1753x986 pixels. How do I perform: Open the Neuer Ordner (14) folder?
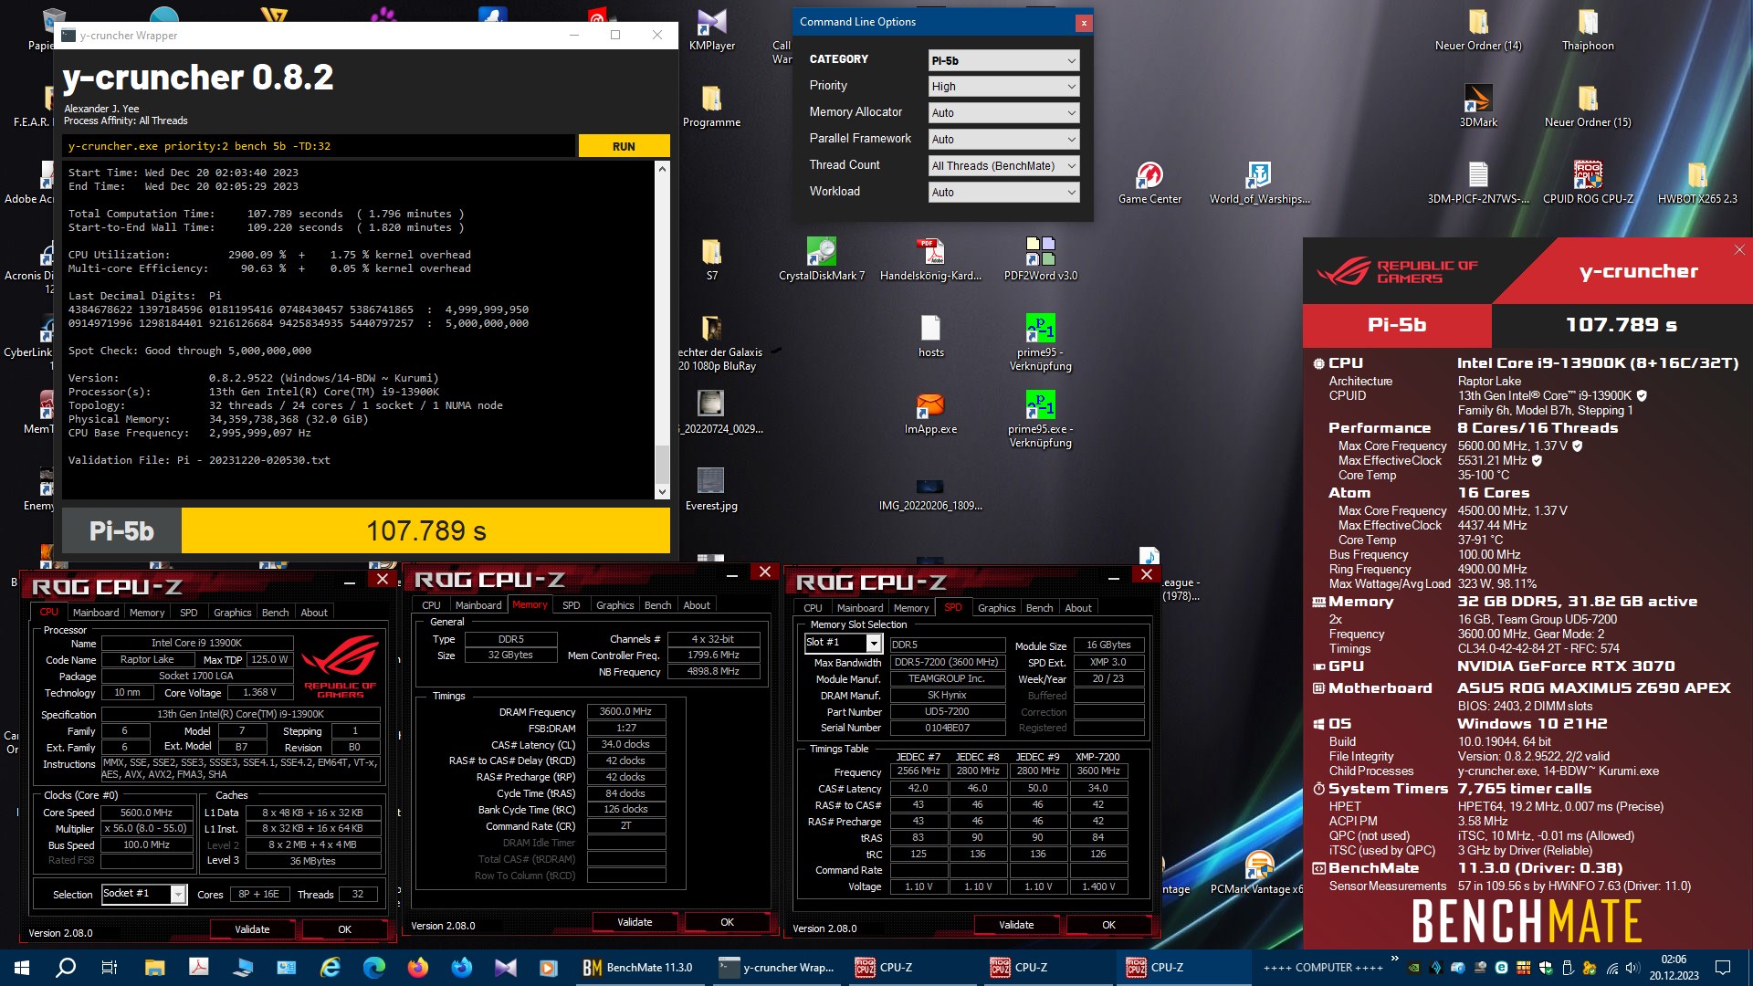tap(1478, 29)
